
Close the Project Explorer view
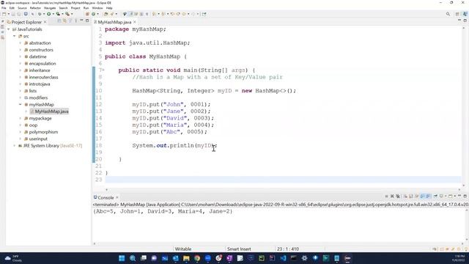coord(45,22)
